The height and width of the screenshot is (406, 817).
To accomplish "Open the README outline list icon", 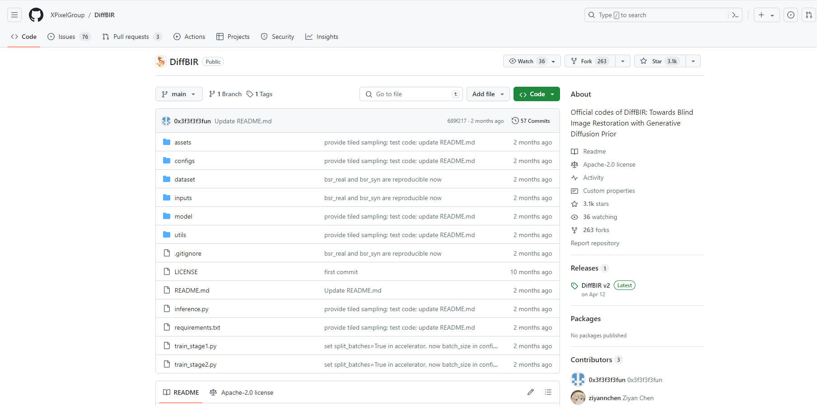I will click(548, 392).
